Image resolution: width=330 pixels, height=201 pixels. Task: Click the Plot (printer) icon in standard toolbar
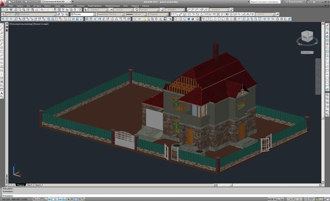coord(16,10)
